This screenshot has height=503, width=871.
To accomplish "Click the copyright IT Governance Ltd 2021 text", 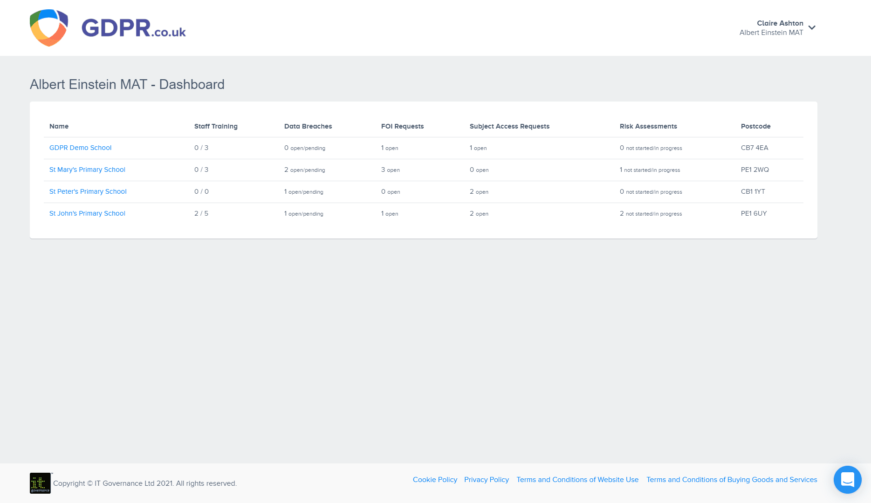I will coord(145,483).
